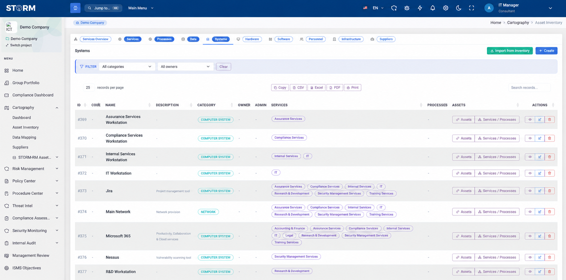Clear the applied filters
The width and height of the screenshot is (566, 280).
[223, 67]
